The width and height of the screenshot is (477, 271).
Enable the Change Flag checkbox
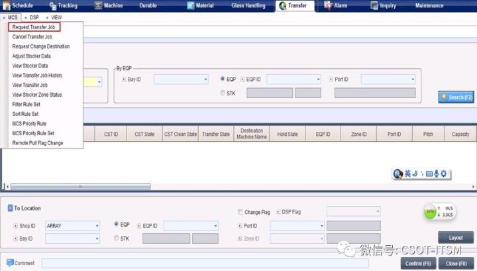[240, 212]
